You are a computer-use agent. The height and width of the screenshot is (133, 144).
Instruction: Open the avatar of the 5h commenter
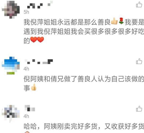tap(11, 10)
